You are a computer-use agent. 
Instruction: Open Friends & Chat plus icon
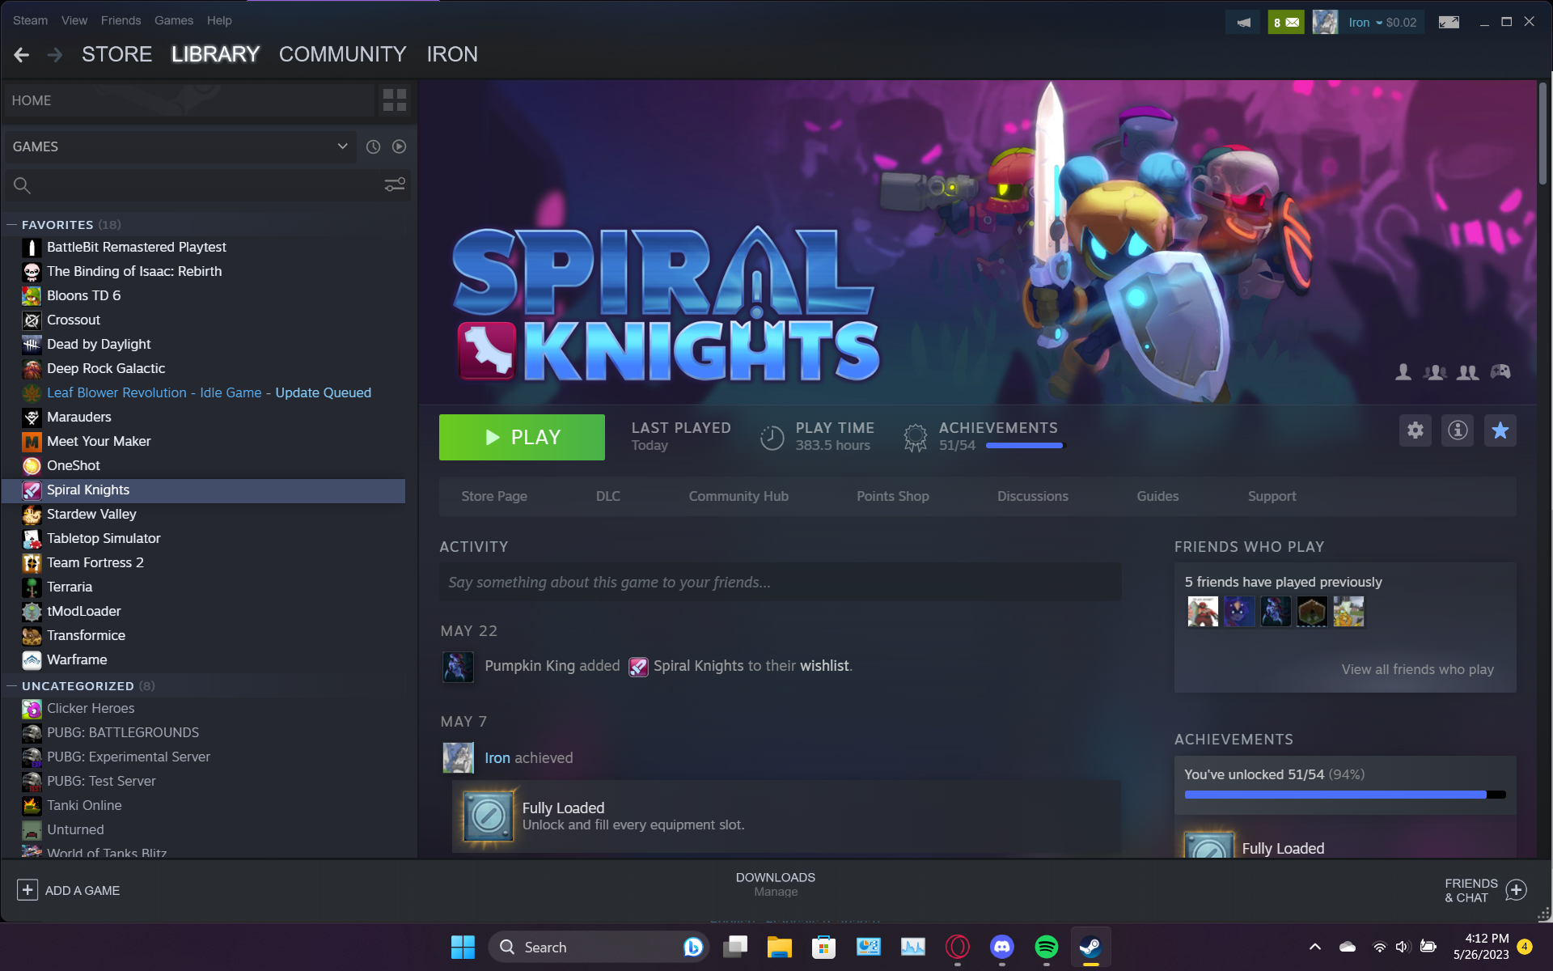tap(1517, 890)
